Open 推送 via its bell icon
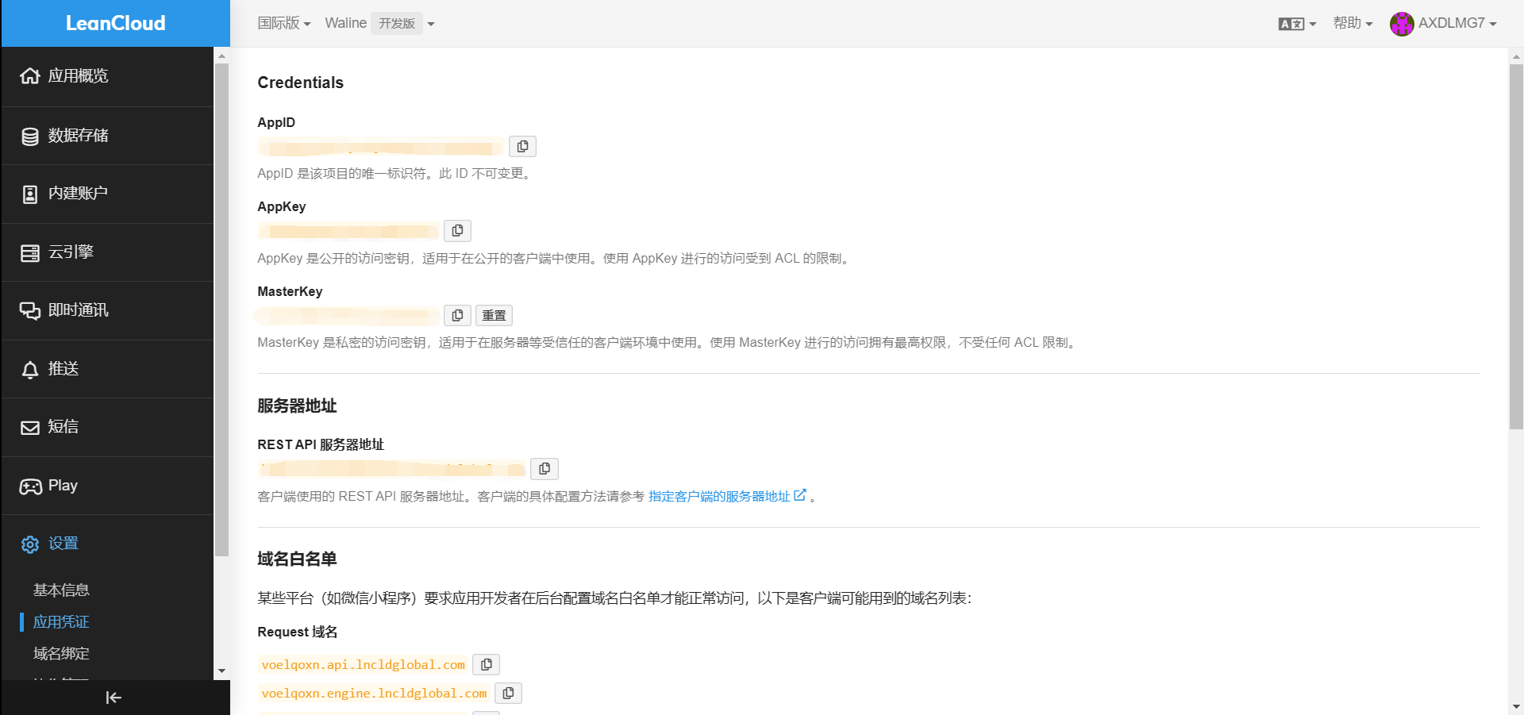Viewport: 1524px width, 715px height. pyautogui.click(x=30, y=370)
